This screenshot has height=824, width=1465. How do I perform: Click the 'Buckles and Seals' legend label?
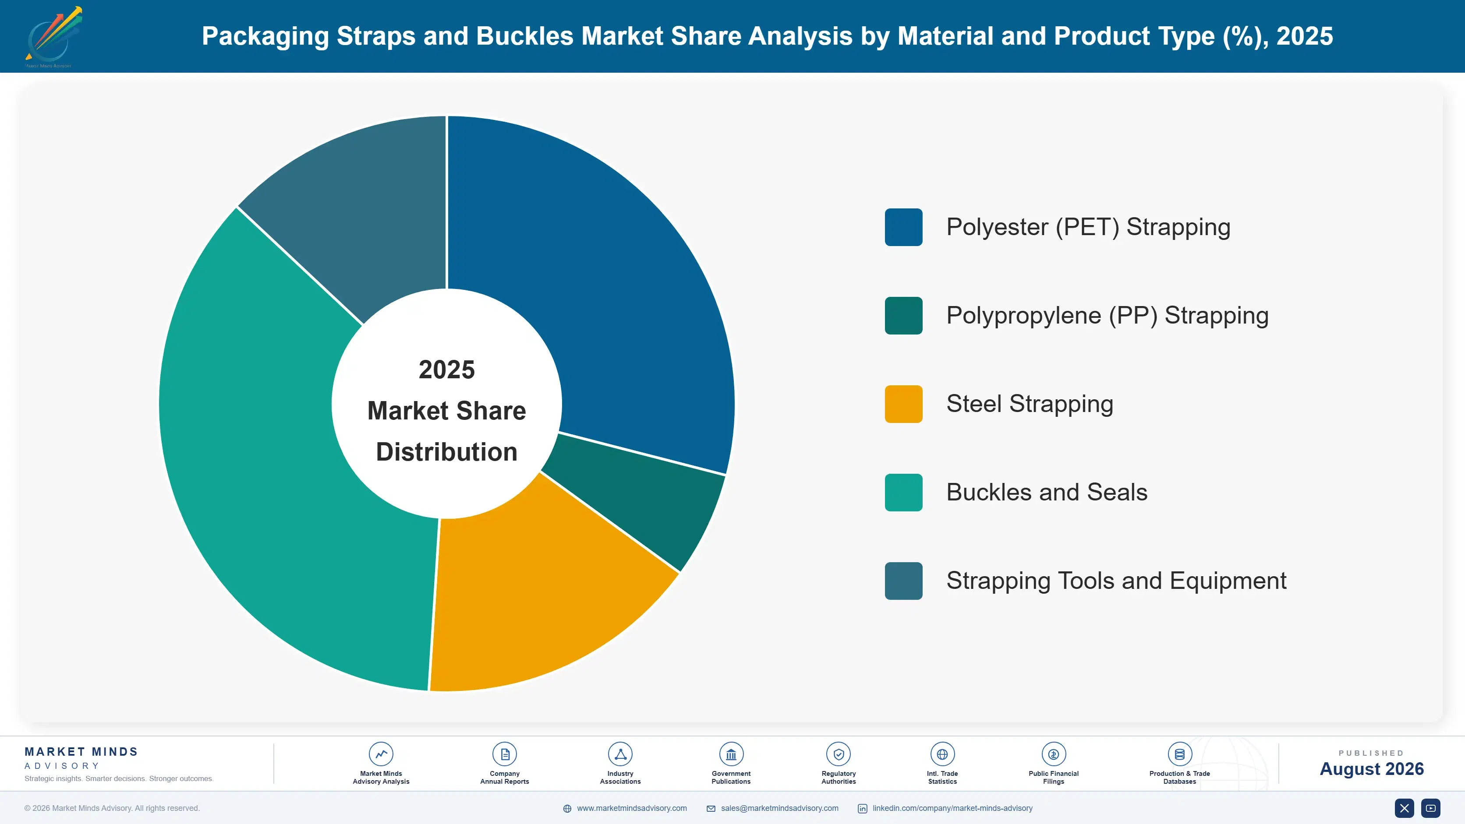[1047, 492]
